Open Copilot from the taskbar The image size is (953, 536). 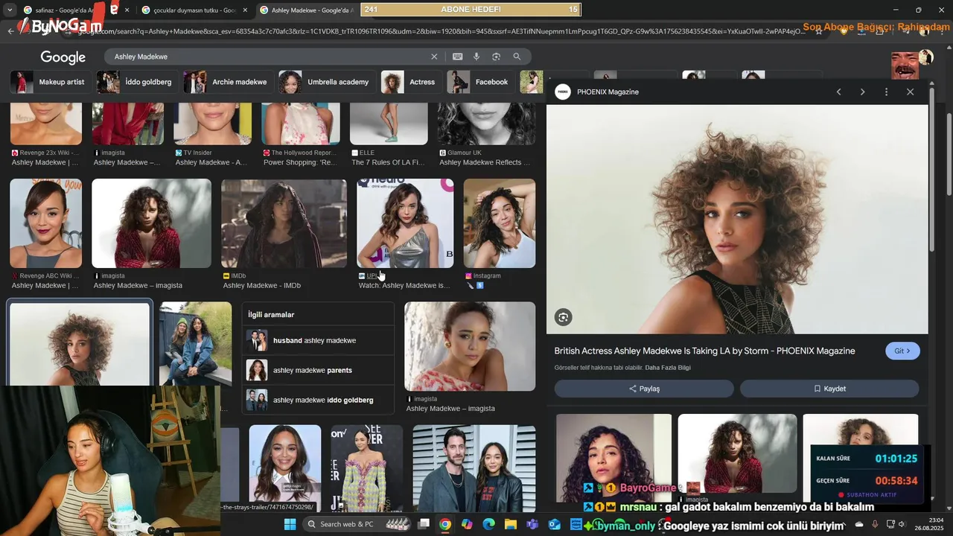click(x=467, y=524)
